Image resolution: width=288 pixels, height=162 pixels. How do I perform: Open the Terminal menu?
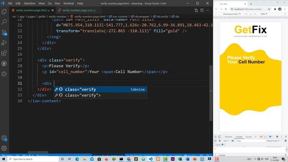68,3
